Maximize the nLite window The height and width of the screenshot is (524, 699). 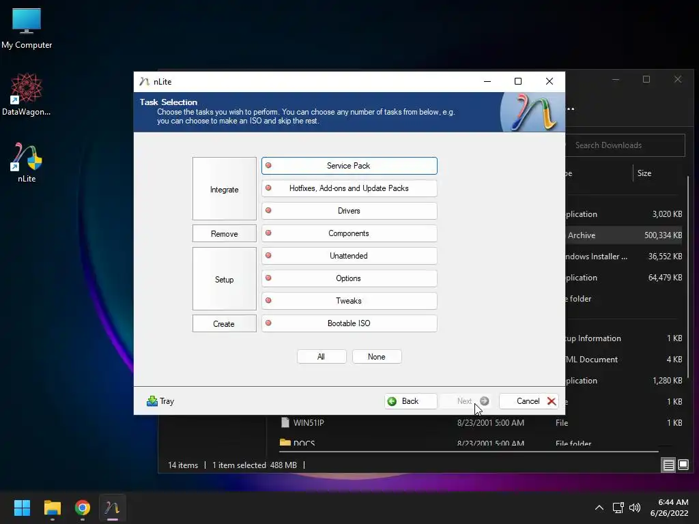click(x=518, y=81)
